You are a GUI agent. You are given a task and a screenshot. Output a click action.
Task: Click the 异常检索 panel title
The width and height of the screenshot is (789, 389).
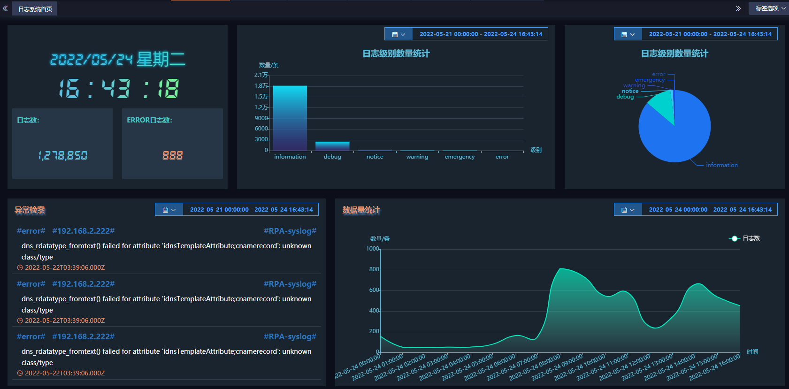point(30,210)
